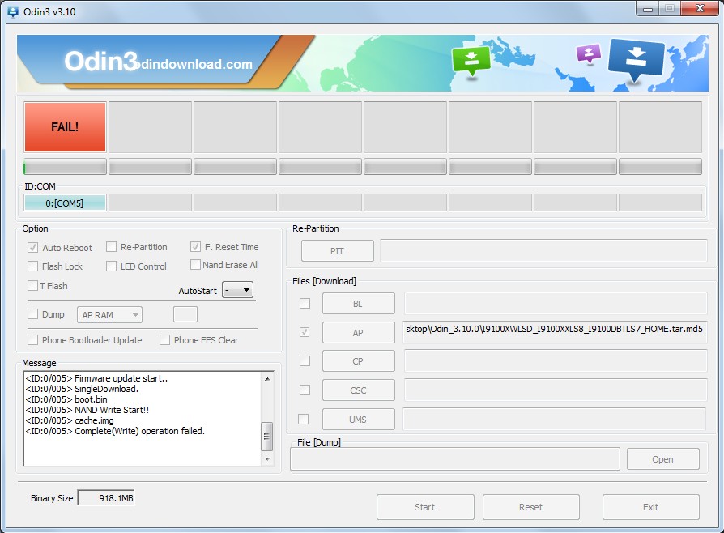
Task: Click the CP file button
Action: (358, 361)
